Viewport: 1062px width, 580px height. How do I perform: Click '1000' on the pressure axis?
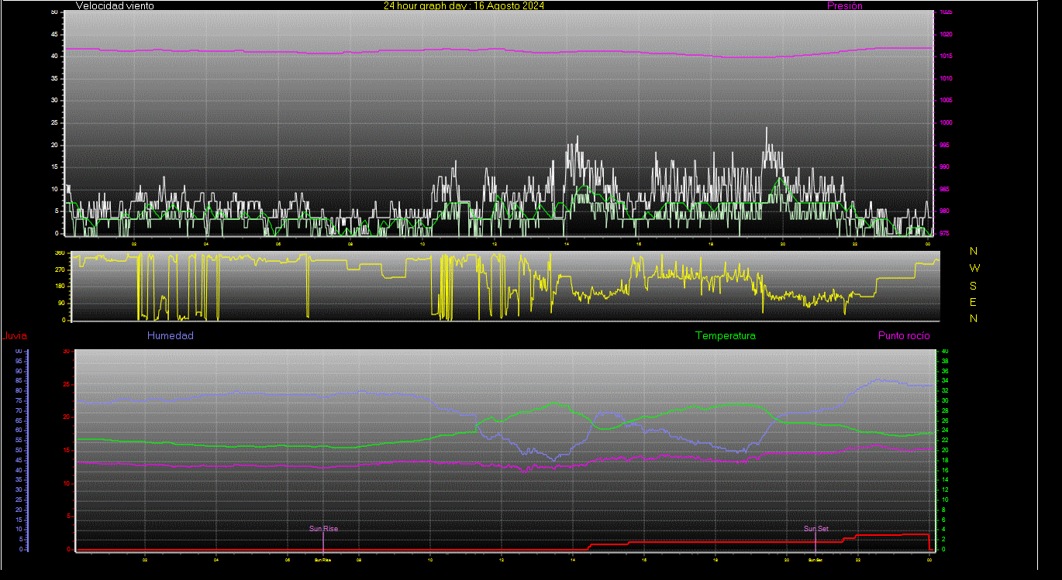(x=946, y=122)
